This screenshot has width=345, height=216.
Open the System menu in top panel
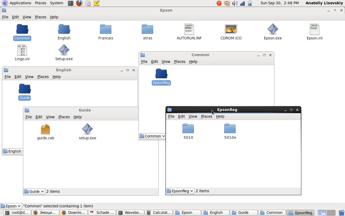point(57,3)
